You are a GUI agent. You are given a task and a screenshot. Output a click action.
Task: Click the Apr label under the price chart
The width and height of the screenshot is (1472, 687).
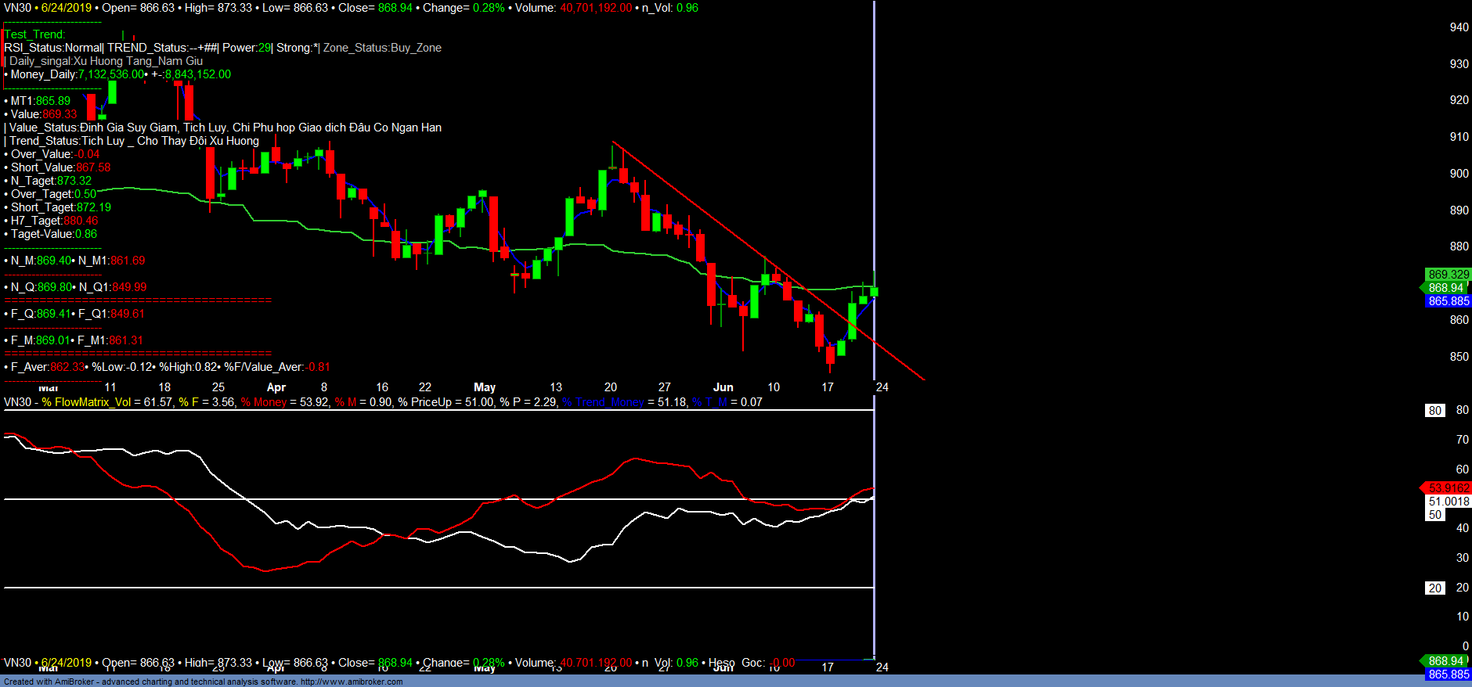[x=276, y=387]
